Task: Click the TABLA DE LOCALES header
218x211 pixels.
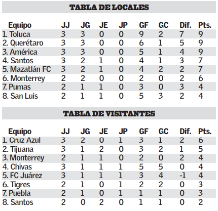Action: (x=109, y=7)
